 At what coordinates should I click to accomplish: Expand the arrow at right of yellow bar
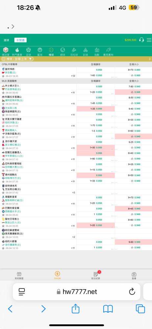coord(150,59)
